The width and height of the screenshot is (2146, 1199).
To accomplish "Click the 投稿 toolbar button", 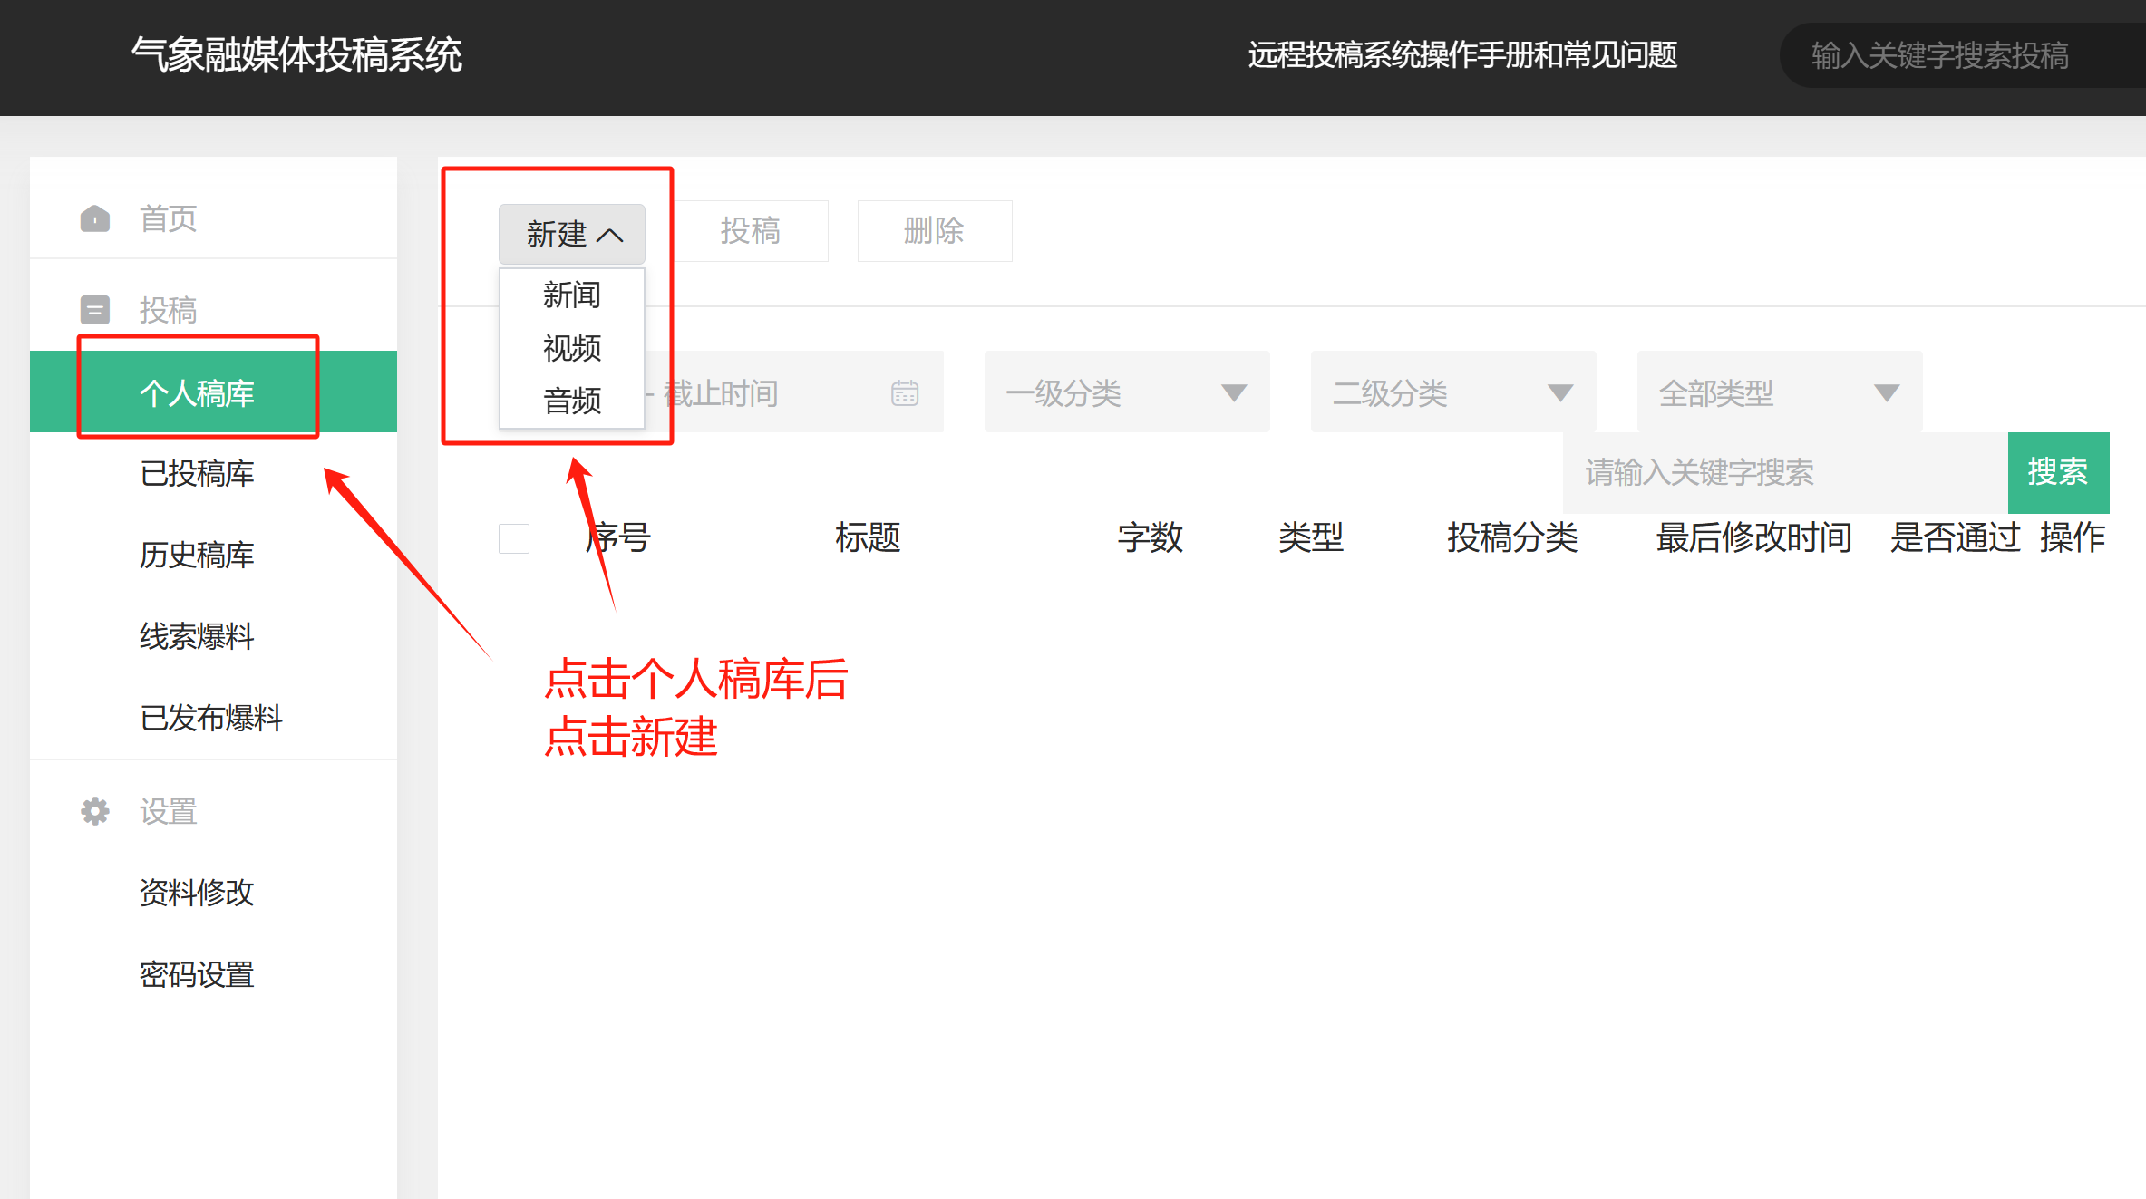I will [751, 231].
